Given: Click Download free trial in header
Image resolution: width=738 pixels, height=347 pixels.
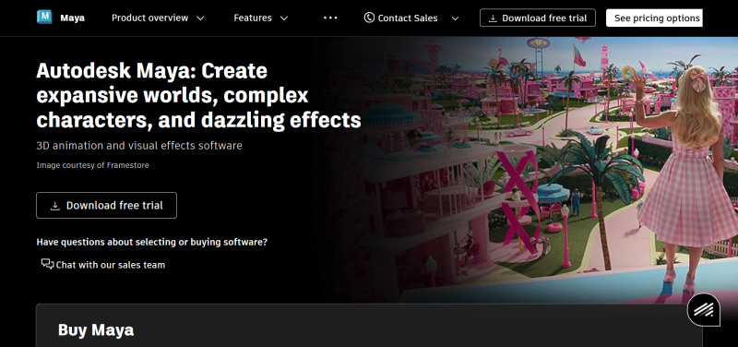Looking at the screenshot, I should [538, 18].
